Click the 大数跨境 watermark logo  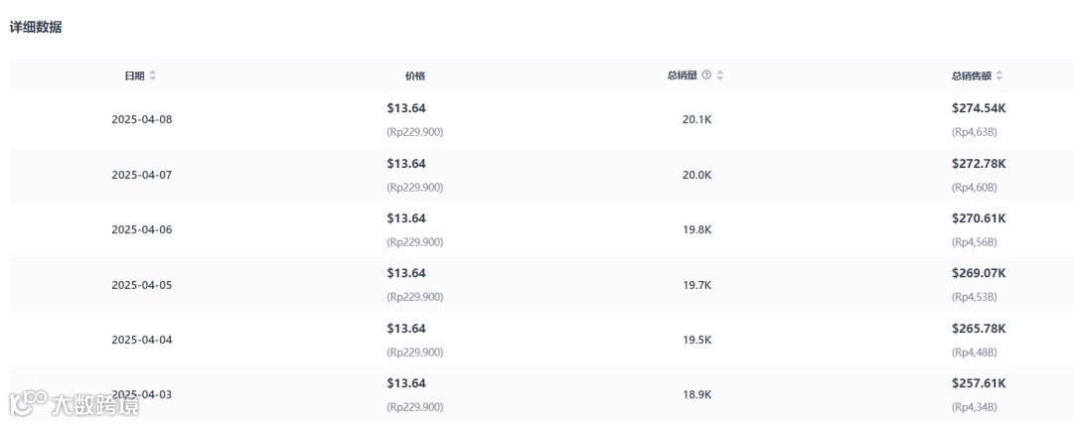[75, 403]
